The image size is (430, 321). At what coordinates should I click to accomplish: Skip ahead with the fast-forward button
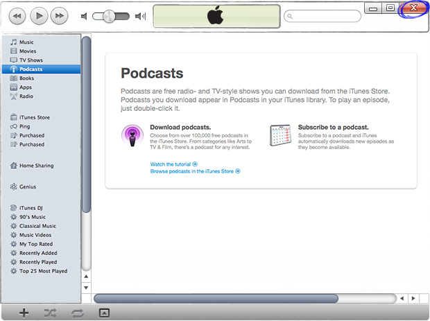(x=60, y=16)
